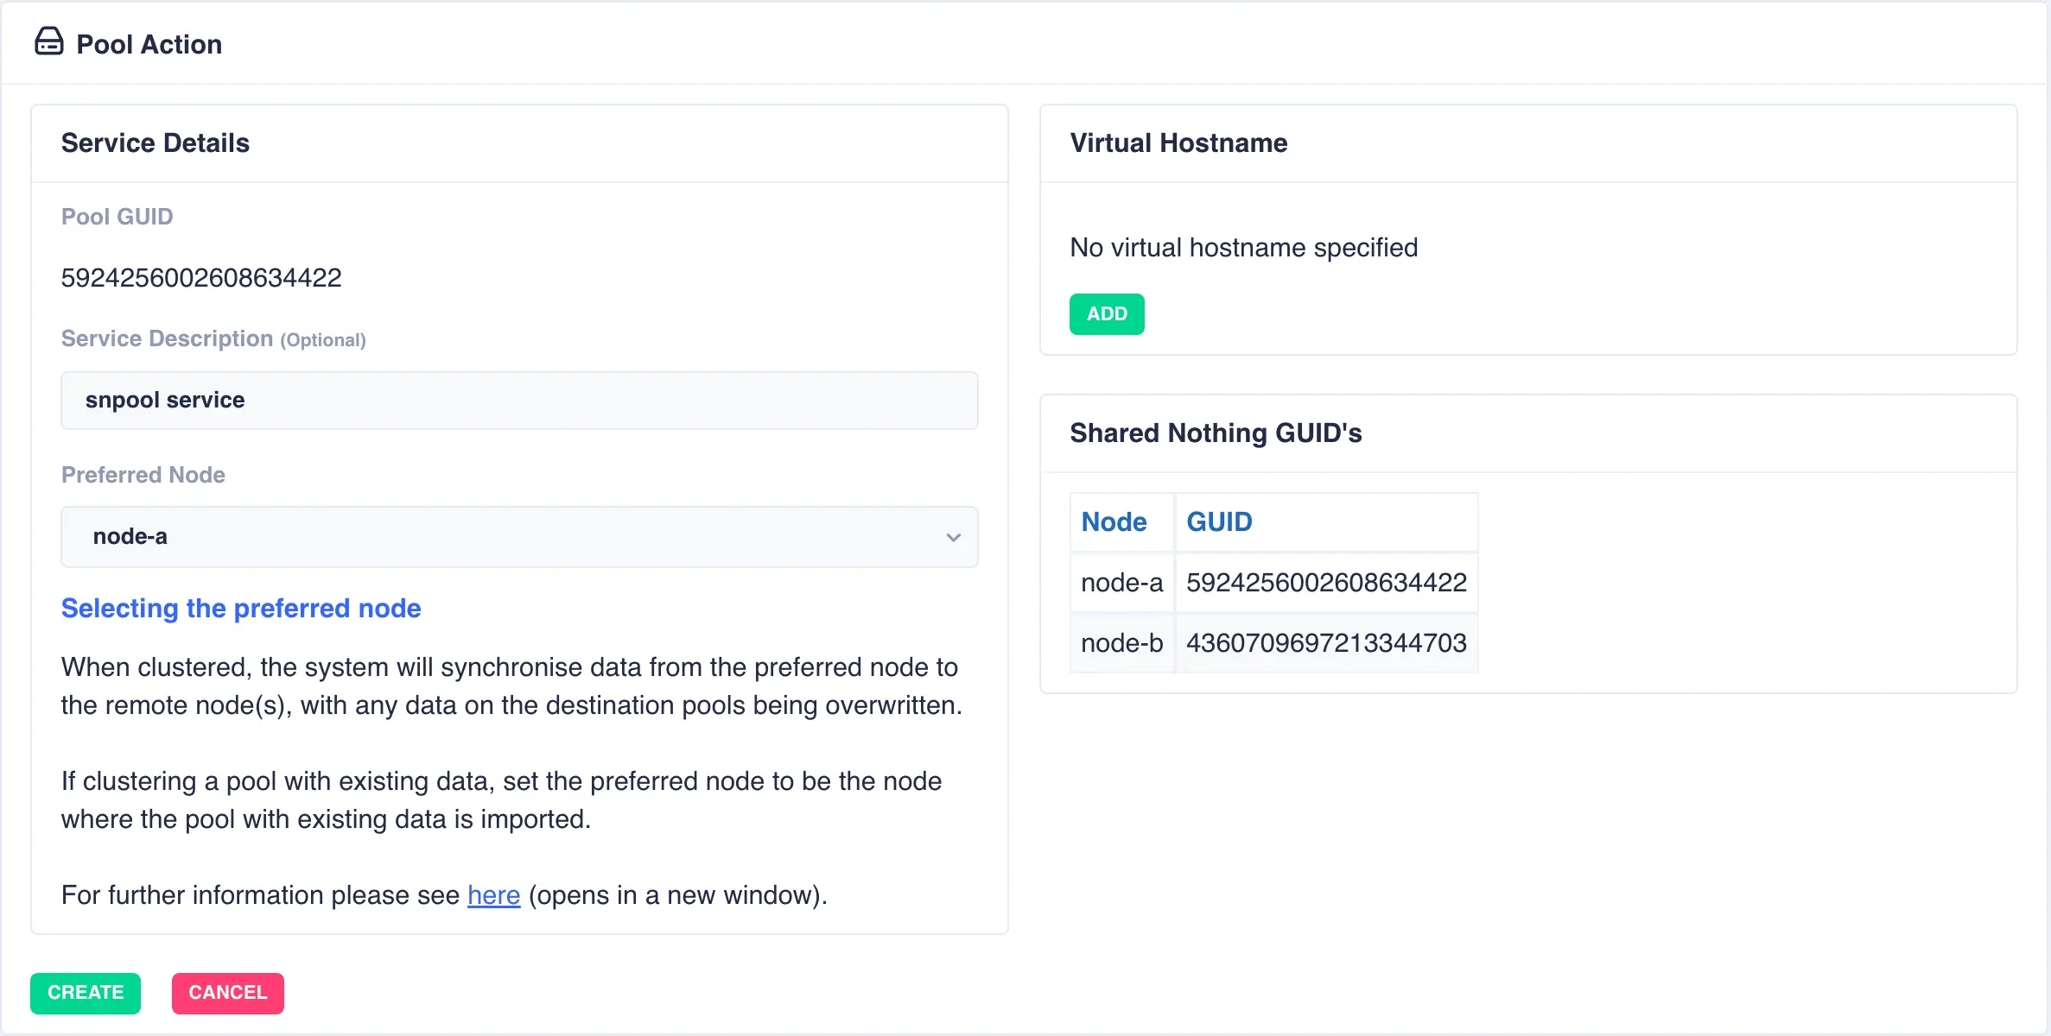Image resolution: width=2051 pixels, height=1036 pixels.
Task: Select the snpool service text
Action: click(165, 400)
